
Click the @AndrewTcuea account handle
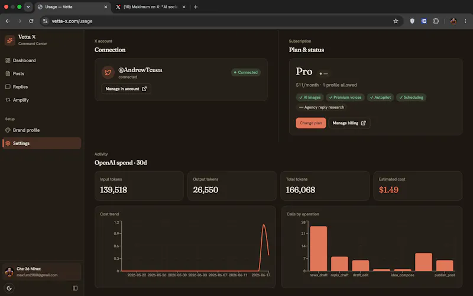coord(140,70)
